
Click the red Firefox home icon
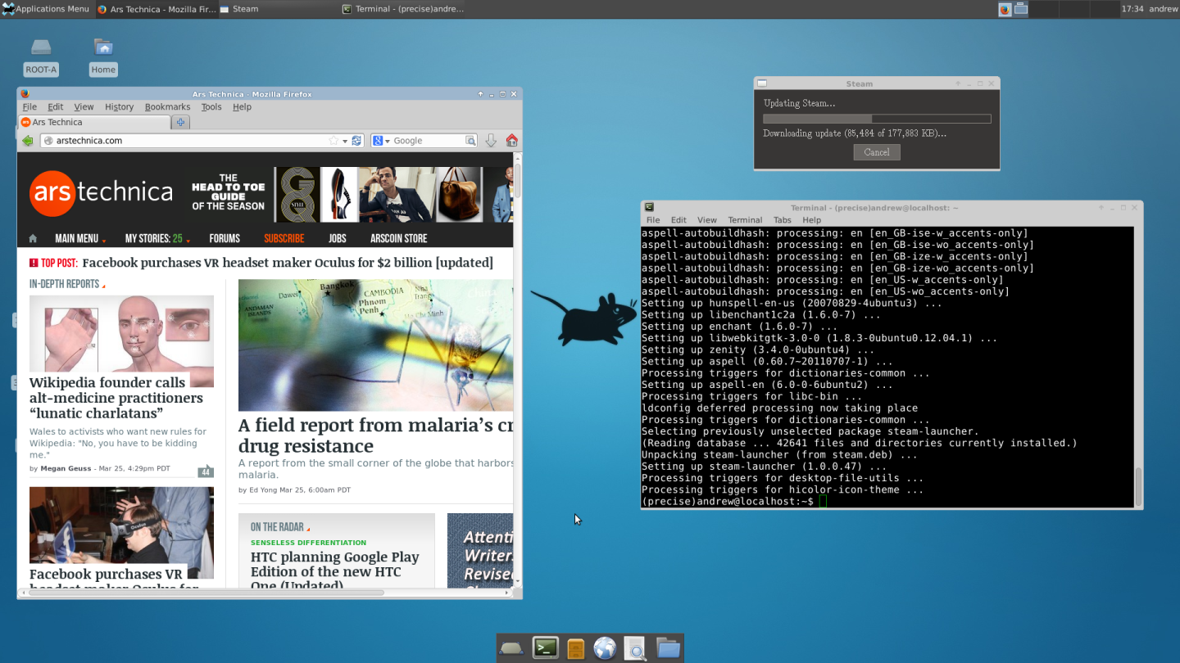pos(511,141)
